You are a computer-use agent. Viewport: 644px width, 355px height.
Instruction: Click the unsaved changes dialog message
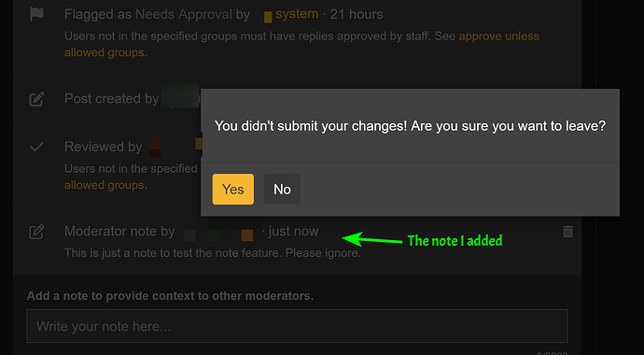tap(410, 126)
